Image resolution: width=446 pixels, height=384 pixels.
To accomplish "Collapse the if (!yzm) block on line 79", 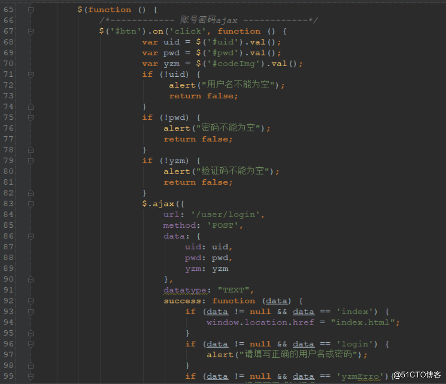I will pyautogui.click(x=31, y=161).
